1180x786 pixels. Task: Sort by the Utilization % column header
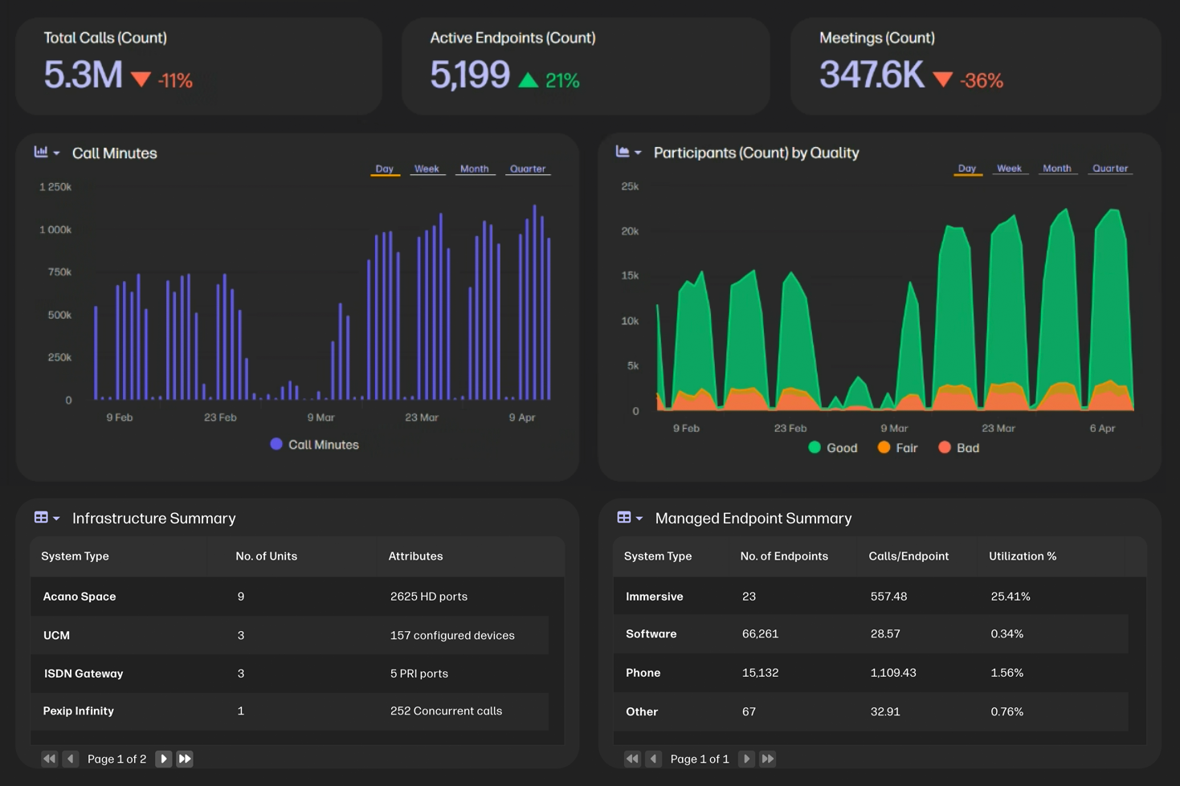tap(1022, 556)
